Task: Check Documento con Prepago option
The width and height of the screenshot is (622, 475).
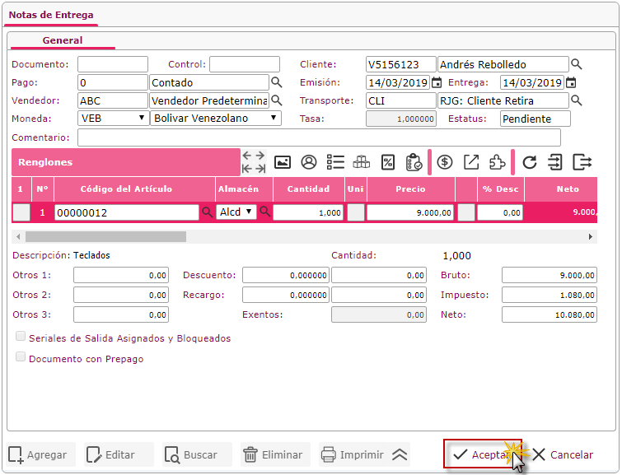Action: (21, 357)
